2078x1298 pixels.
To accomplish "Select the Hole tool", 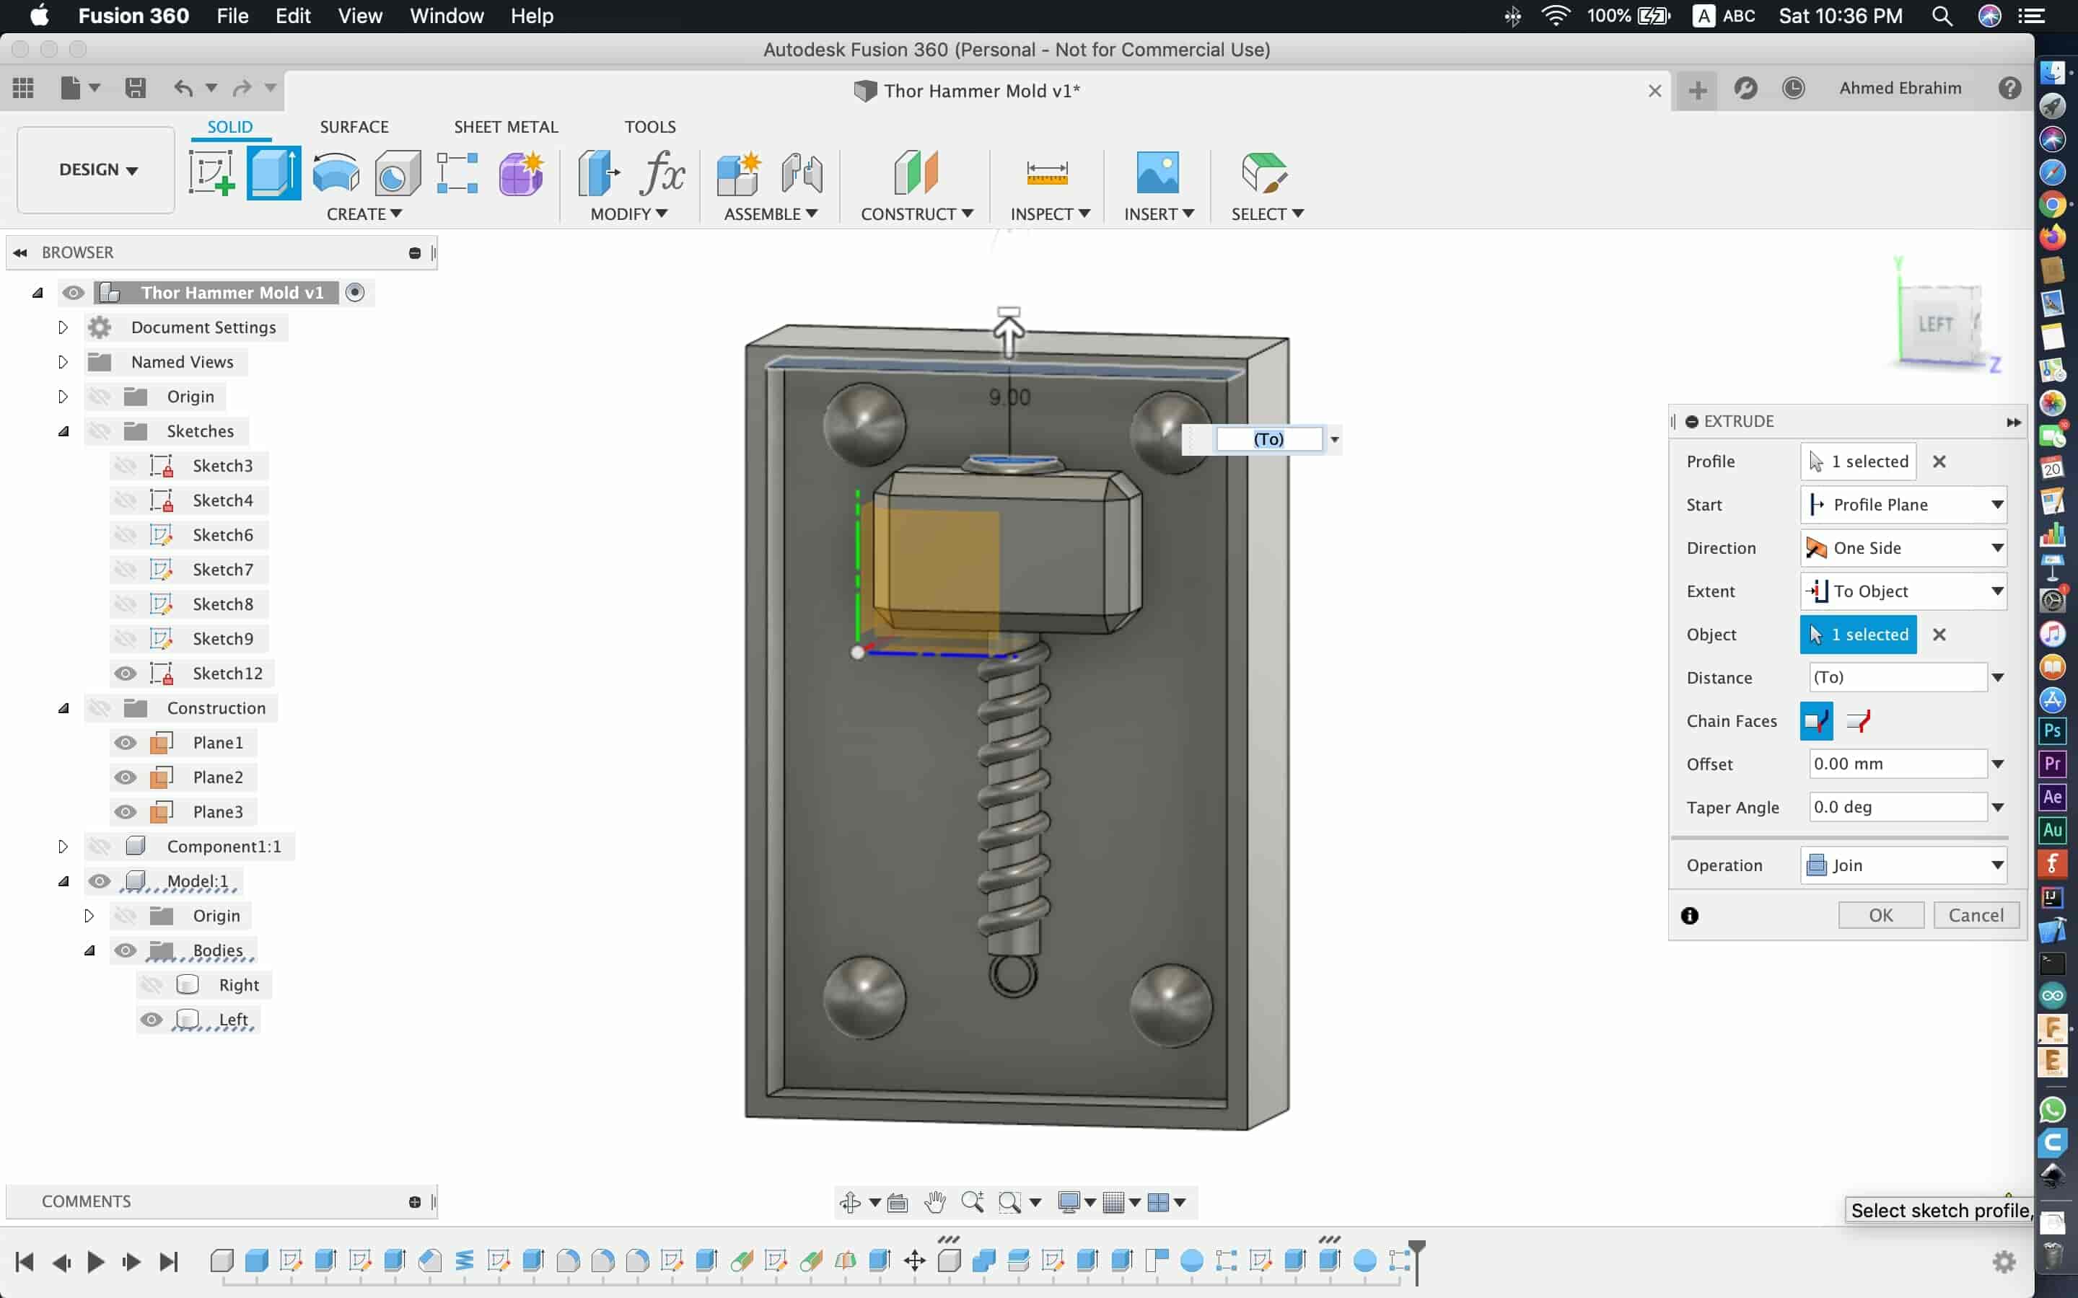I will click(397, 172).
